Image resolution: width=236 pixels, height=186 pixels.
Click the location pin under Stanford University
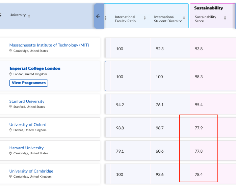10,107
